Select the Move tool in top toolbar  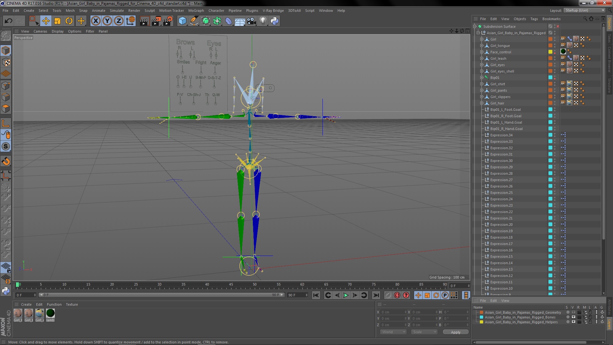(x=46, y=21)
